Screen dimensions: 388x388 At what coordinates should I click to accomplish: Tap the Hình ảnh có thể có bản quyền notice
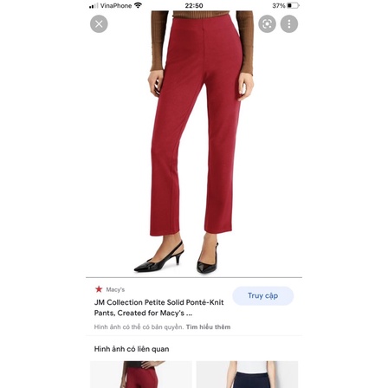tap(139, 327)
